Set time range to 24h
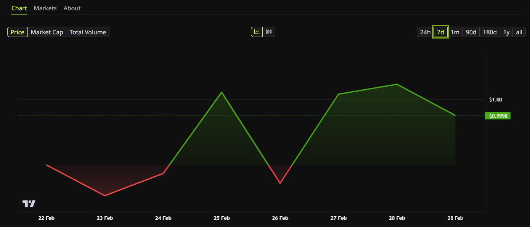530x227 pixels. 424,32
